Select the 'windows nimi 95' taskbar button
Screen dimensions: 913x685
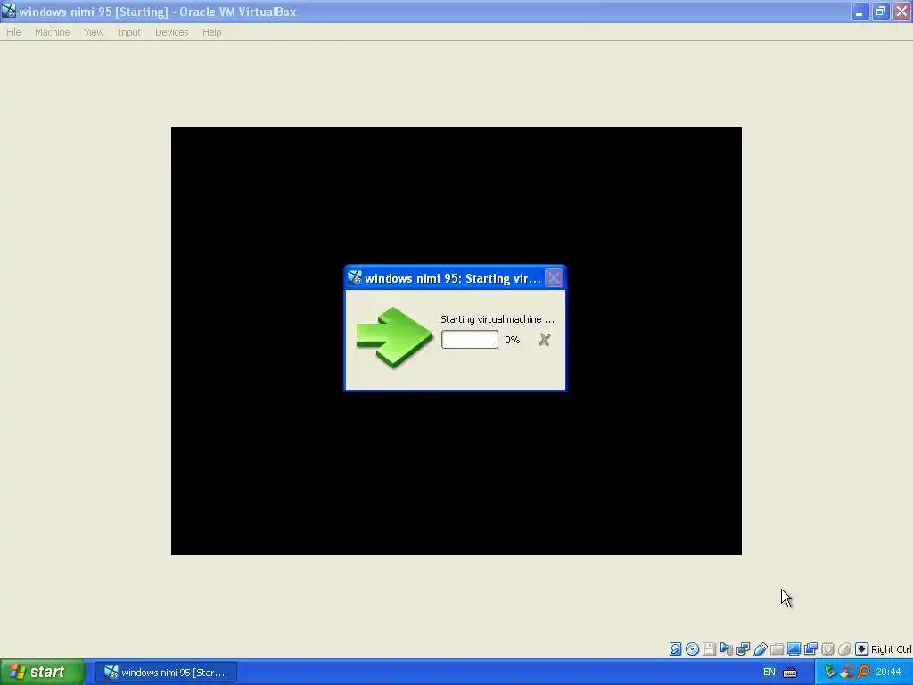coord(165,673)
